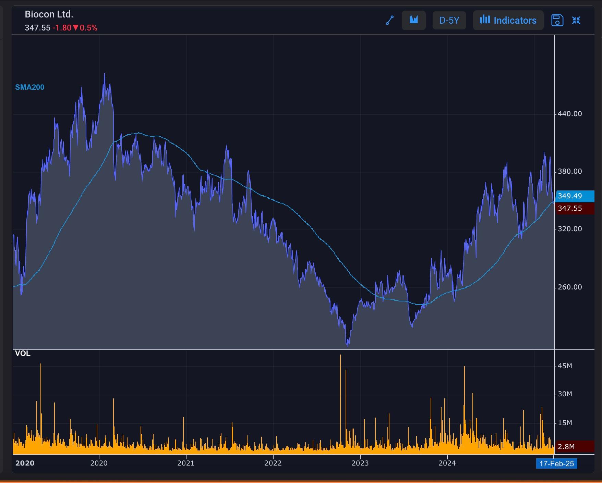
Task: Click the 2.8M volume tag
Action: pos(575,446)
